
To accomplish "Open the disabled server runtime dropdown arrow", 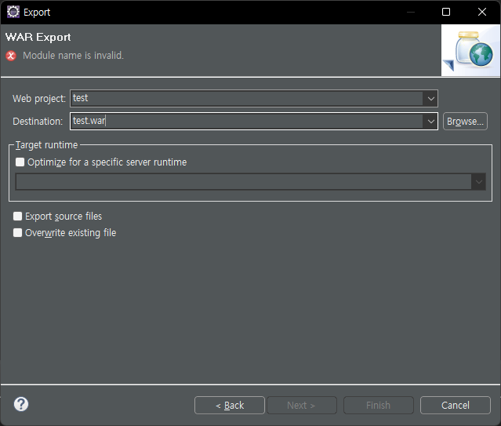I will [x=478, y=182].
